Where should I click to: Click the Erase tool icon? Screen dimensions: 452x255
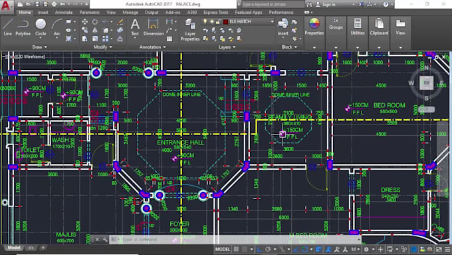(x=120, y=22)
